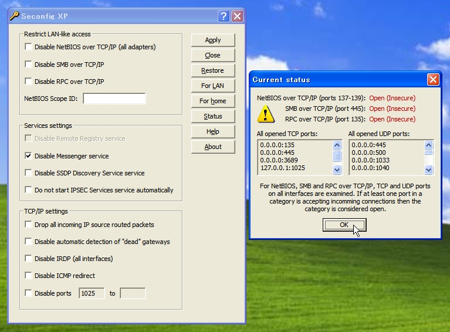Click the yellow warning icon in Current status
The image size is (450, 332).
[266, 114]
